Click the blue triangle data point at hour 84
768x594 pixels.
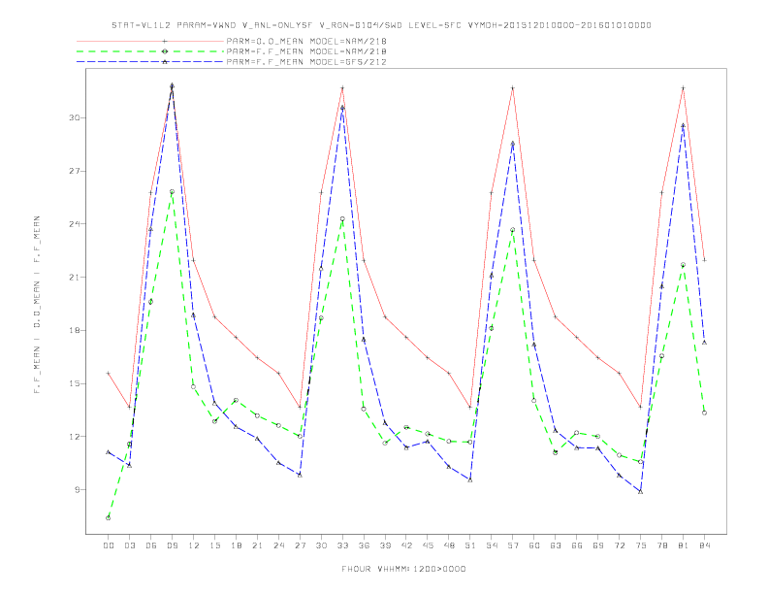point(704,342)
